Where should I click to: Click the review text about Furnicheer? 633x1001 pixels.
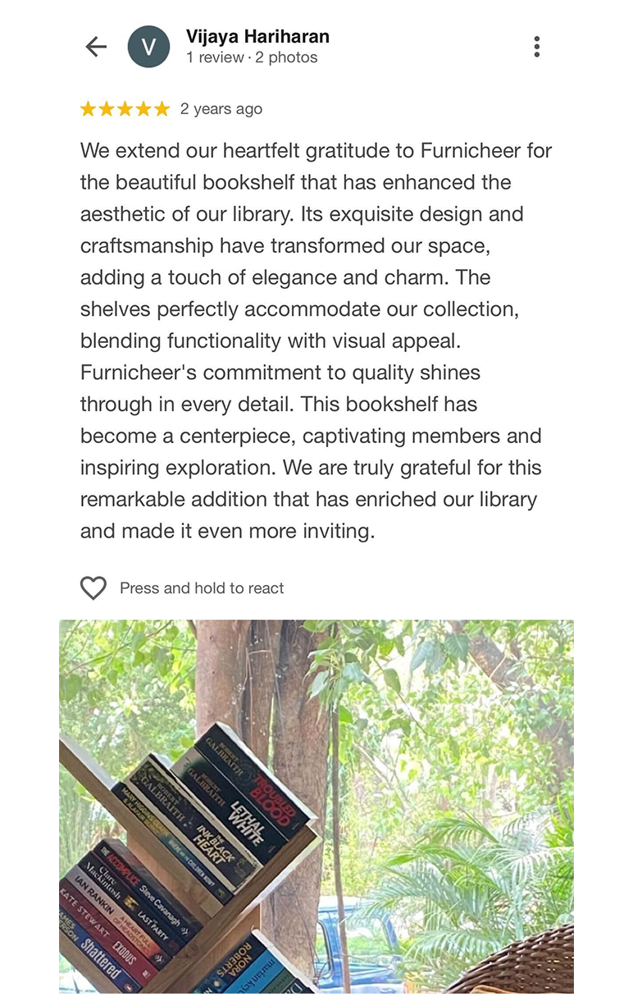pos(316,341)
